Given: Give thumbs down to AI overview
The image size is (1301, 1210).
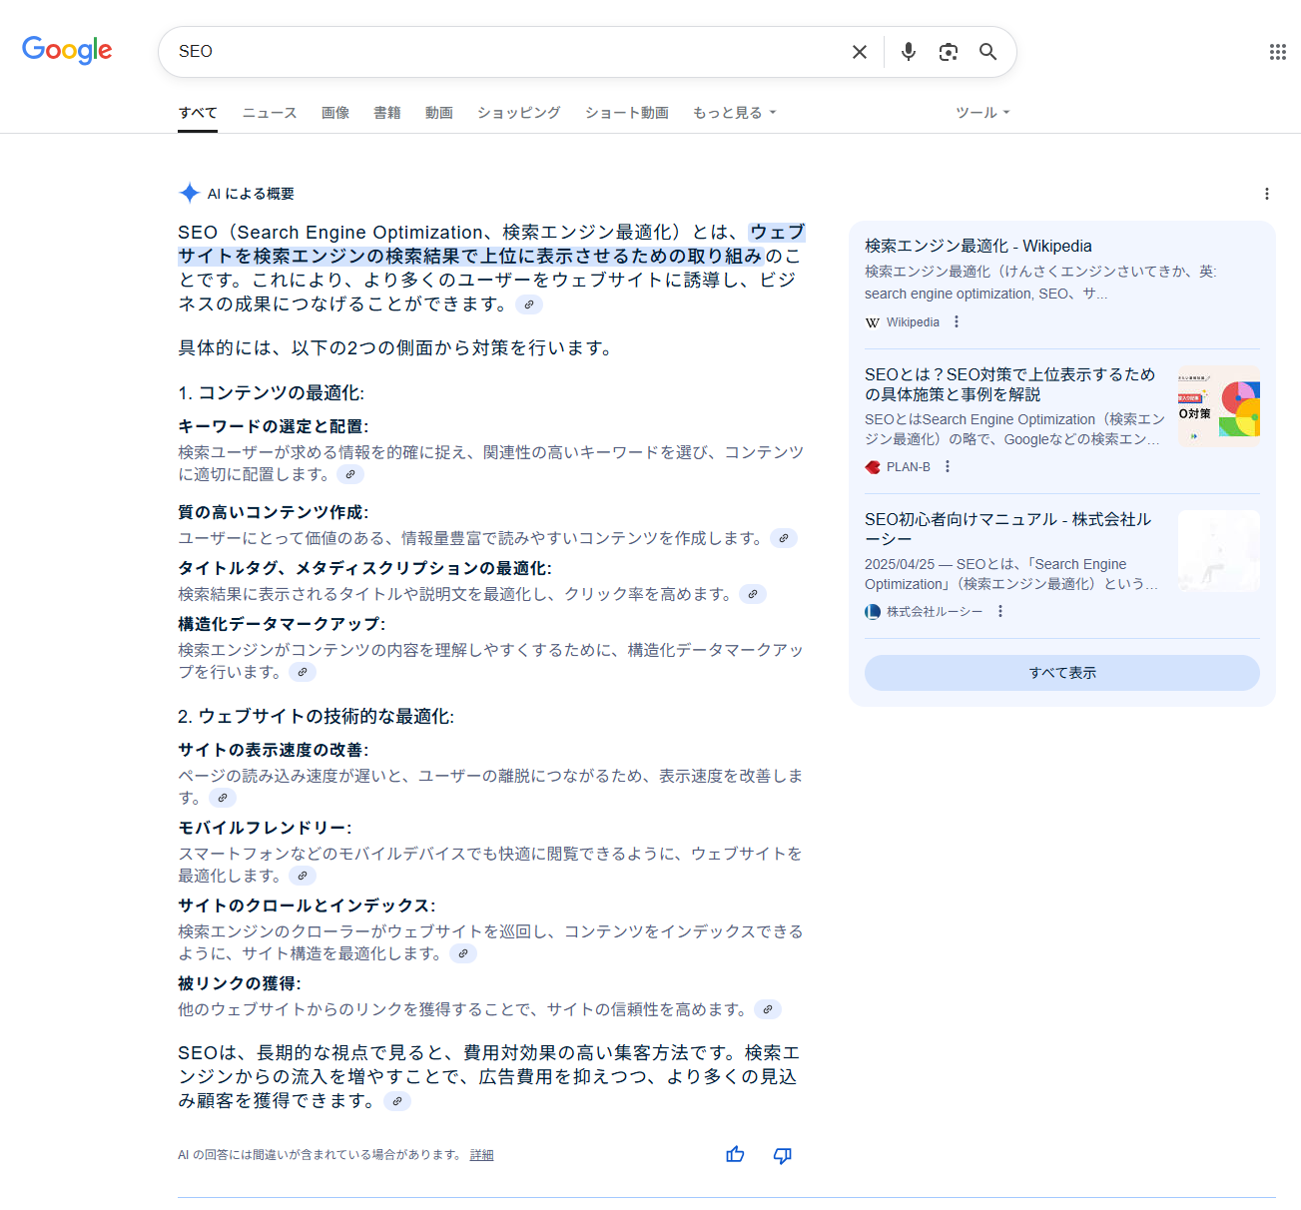Looking at the screenshot, I should coord(783,1155).
